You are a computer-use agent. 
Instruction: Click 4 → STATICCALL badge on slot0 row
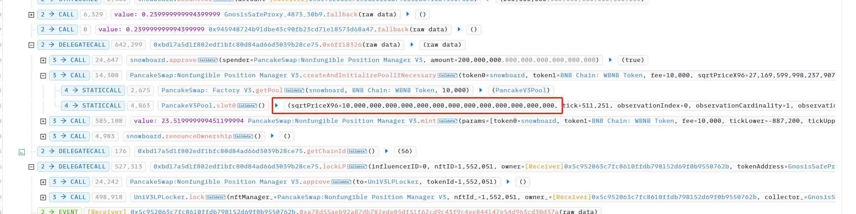click(x=93, y=106)
